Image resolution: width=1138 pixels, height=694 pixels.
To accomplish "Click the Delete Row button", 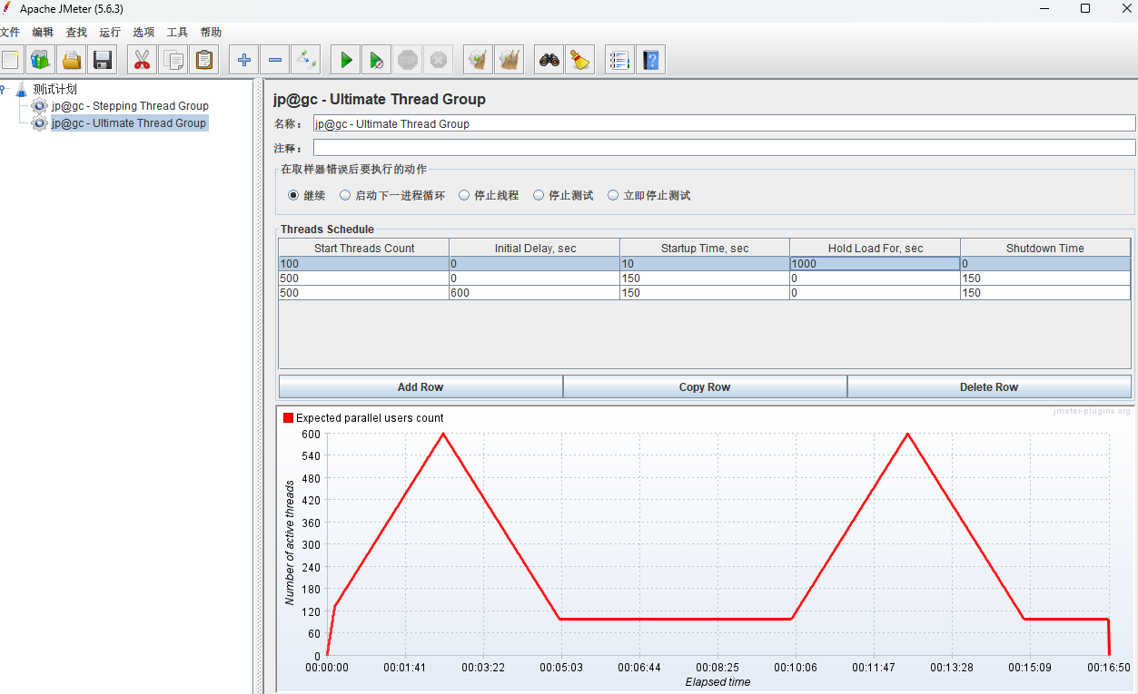I will (x=989, y=386).
